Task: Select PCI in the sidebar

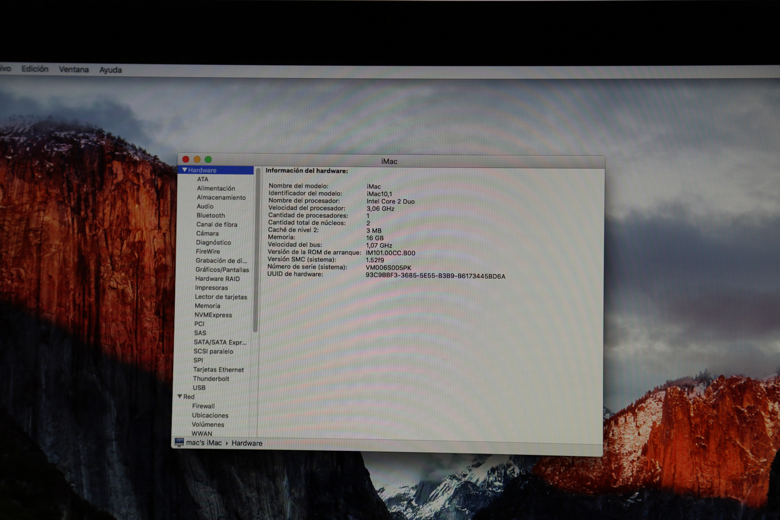Action: click(x=199, y=324)
